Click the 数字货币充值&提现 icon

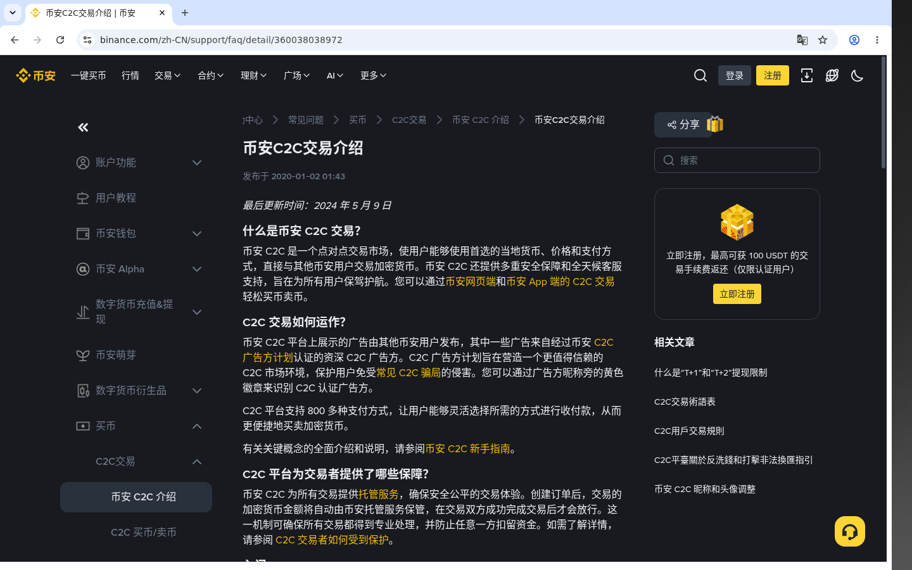(83, 312)
